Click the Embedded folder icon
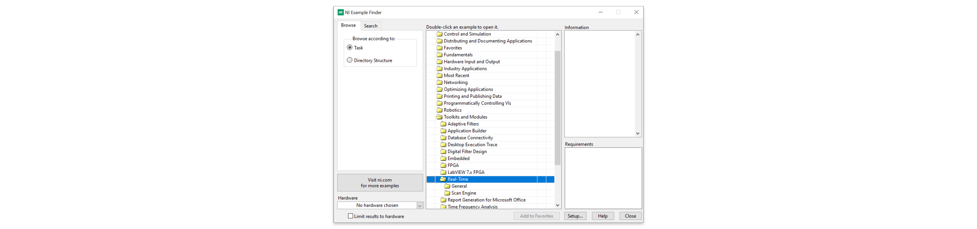The height and width of the screenshot is (229, 977). coord(443,159)
